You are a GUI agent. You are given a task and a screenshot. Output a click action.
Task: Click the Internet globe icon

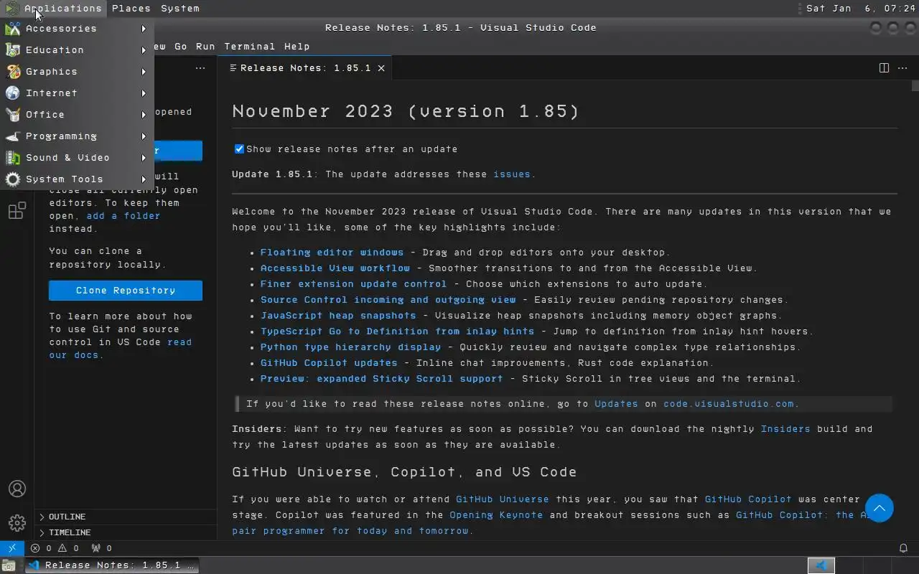coord(13,93)
